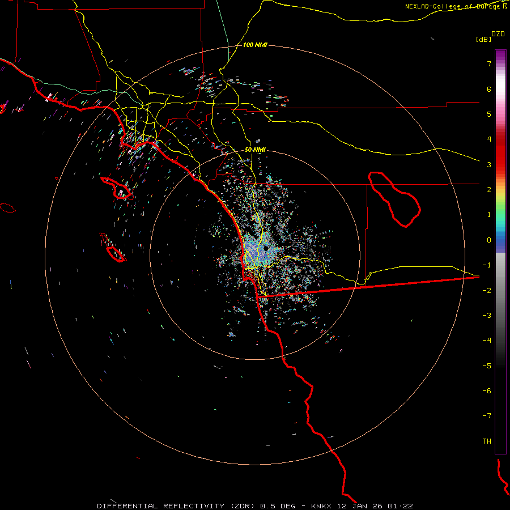Click the 01:22 timestamp in caption
This screenshot has width=510, height=510.
pyautogui.click(x=401, y=506)
